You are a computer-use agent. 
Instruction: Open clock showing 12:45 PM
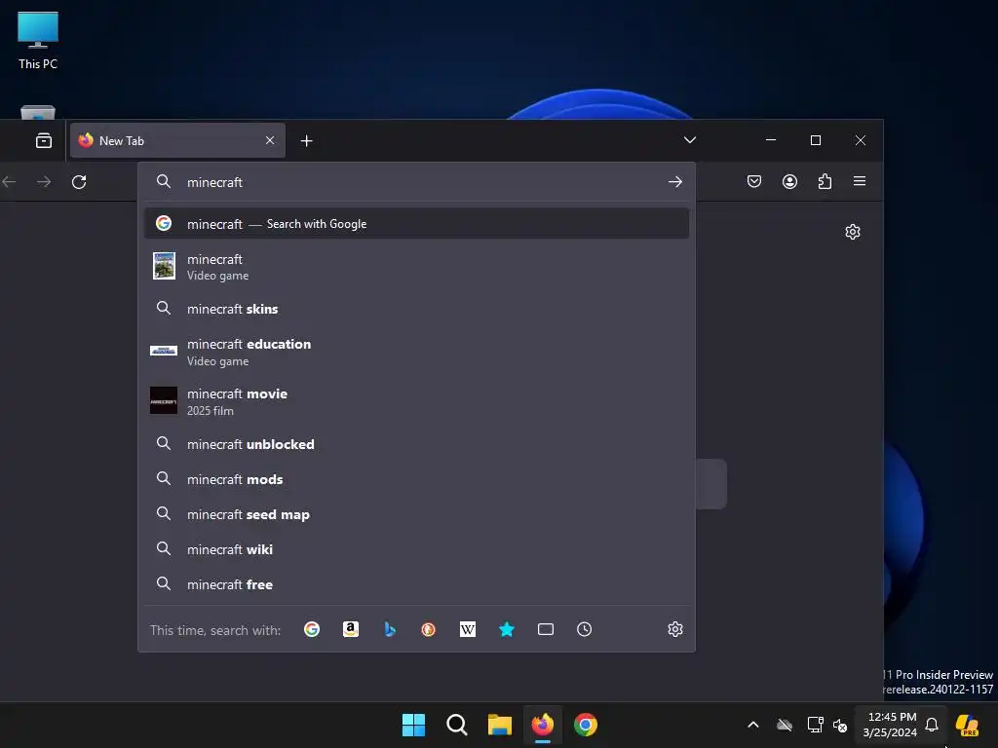coord(889,725)
